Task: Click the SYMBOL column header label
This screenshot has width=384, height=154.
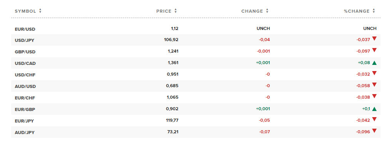Action: [x=25, y=11]
